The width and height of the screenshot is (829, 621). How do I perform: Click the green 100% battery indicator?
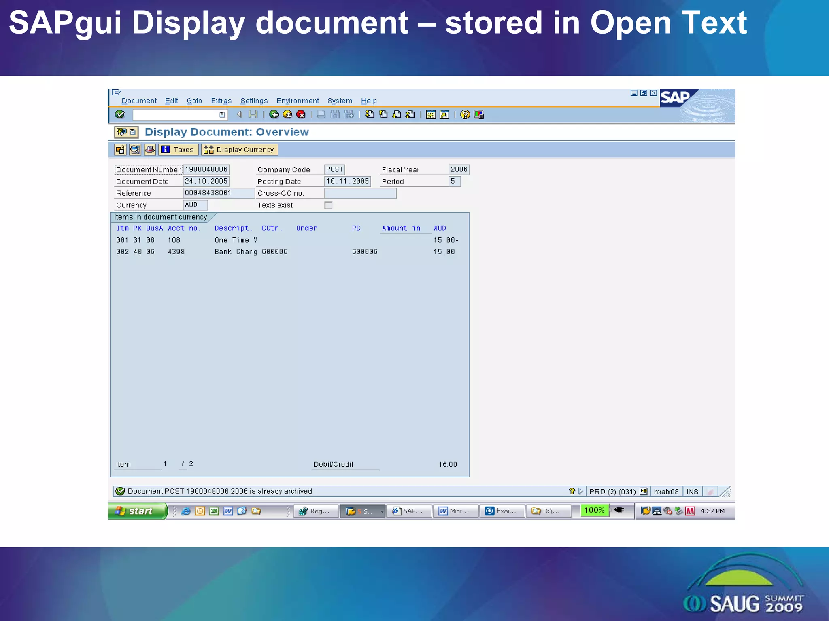click(594, 510)
